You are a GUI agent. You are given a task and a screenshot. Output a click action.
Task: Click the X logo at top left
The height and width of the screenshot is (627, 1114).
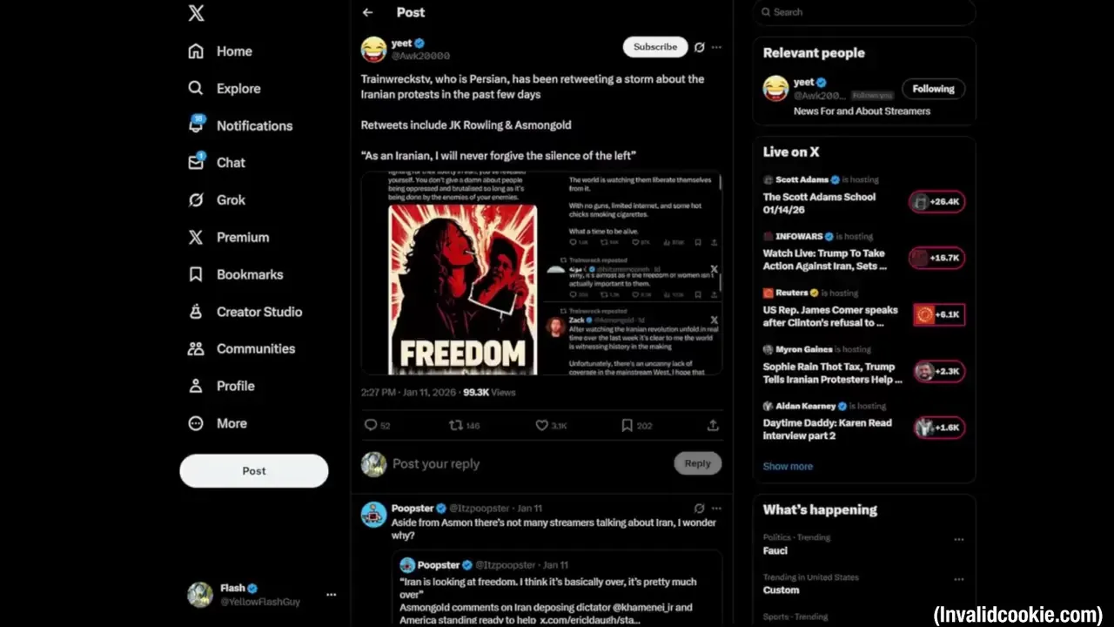tap(197, 13)
